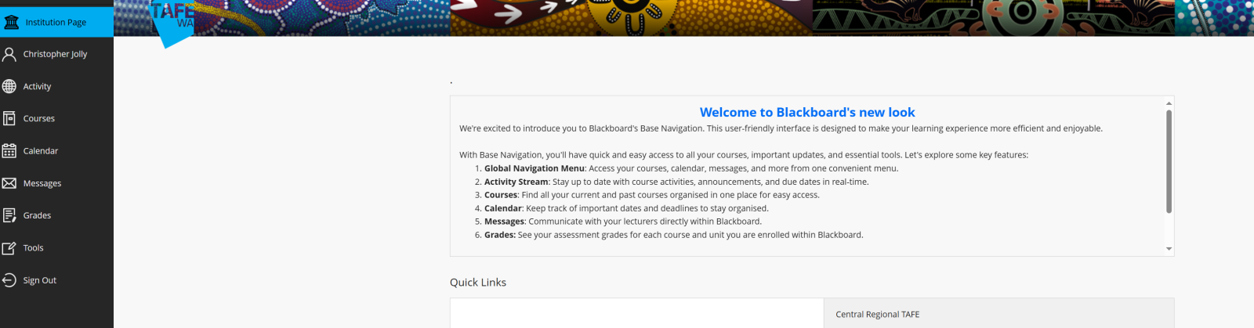The image size is (1254, 328).
Task: Select the Courses menu label
Action: click(x=39, y=119)
